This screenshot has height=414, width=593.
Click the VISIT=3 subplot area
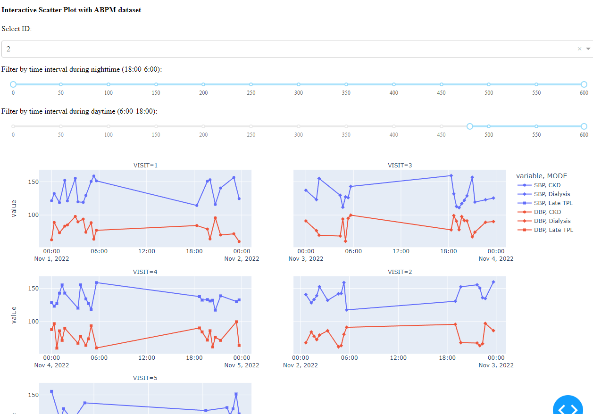tap(400, 208)
